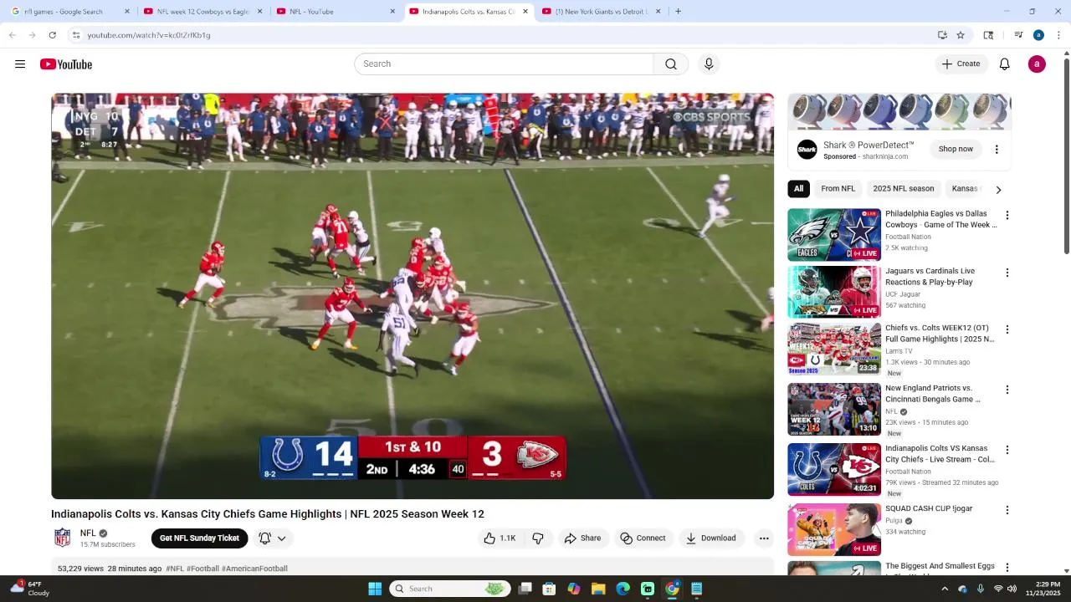
Task: Open options for Chiefs vs. Colts WEEK12 video
Action: [1007, 329]
